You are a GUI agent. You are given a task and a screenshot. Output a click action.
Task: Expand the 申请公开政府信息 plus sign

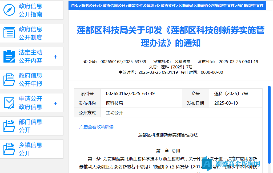[x=55, y=103]
